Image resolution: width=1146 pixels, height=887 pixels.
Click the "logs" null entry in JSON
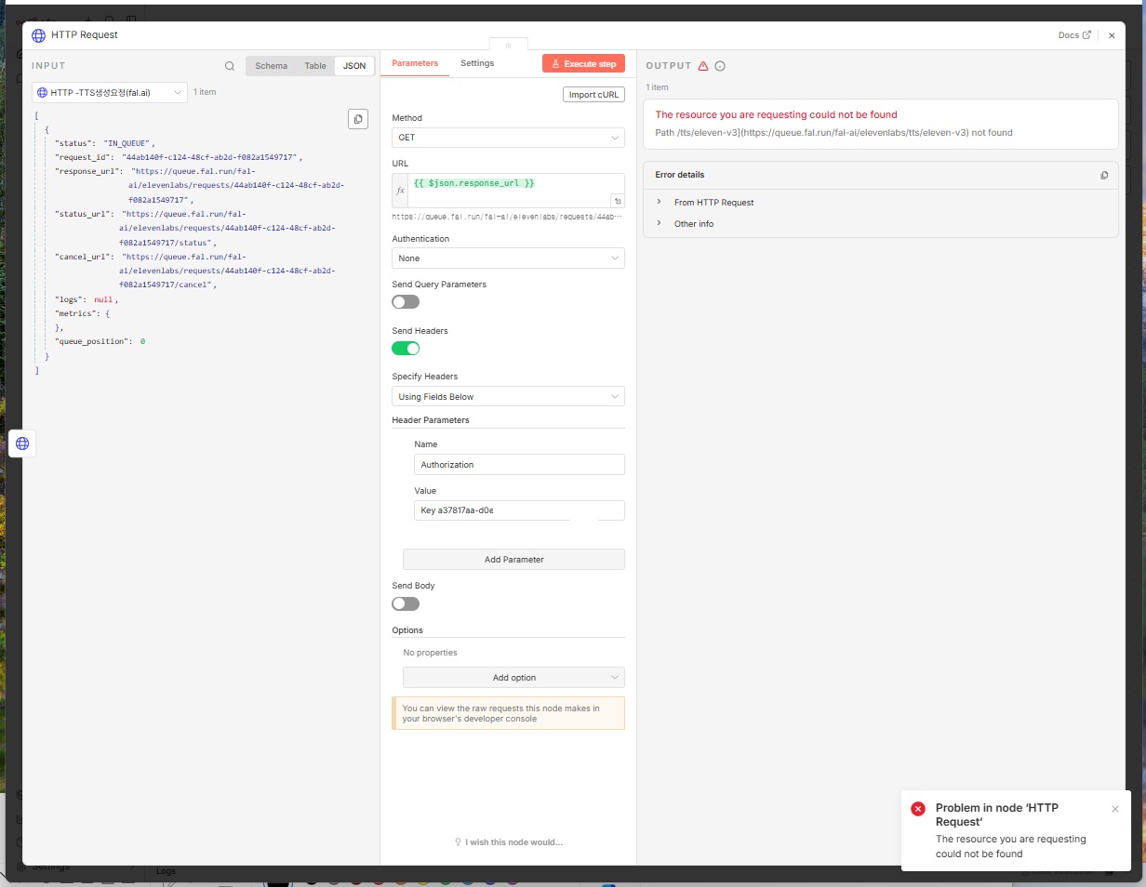(87, 300)
